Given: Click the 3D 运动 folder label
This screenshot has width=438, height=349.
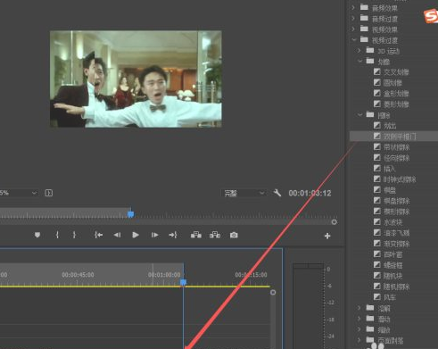Looking at the screenshot, I should (x=388, y=51).
